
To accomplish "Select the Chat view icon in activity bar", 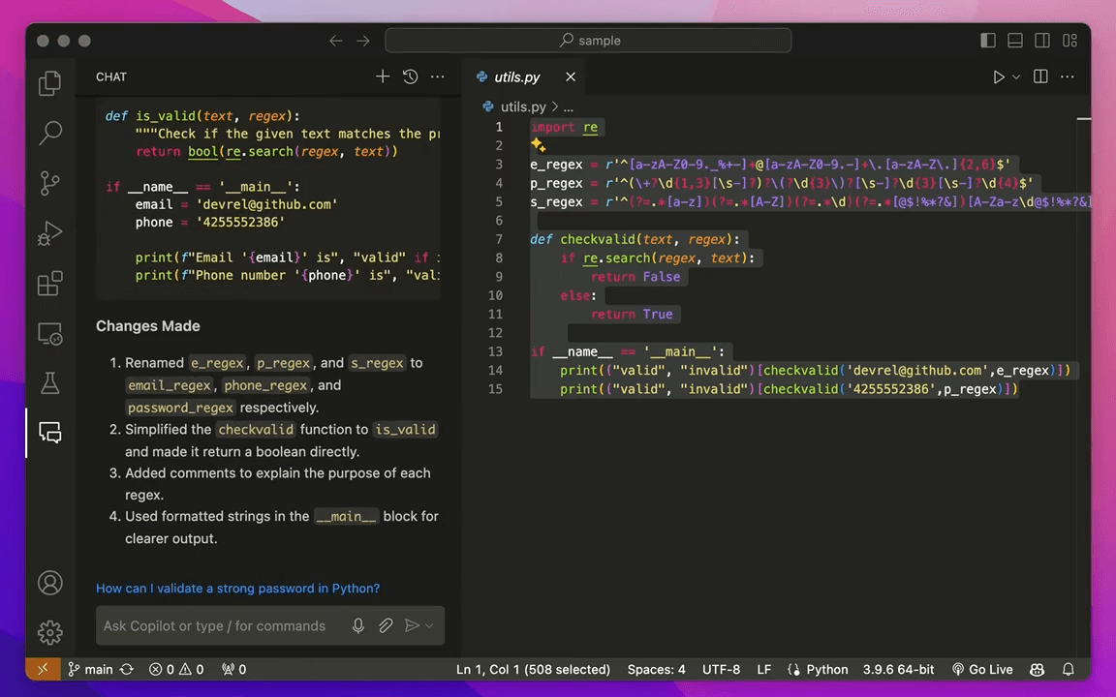I will (x=49, y=433).
